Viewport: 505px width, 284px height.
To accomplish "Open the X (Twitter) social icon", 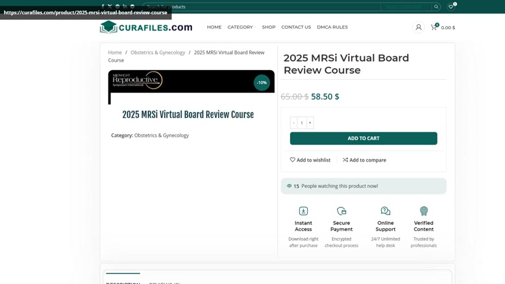I will [x=110, y=6].
